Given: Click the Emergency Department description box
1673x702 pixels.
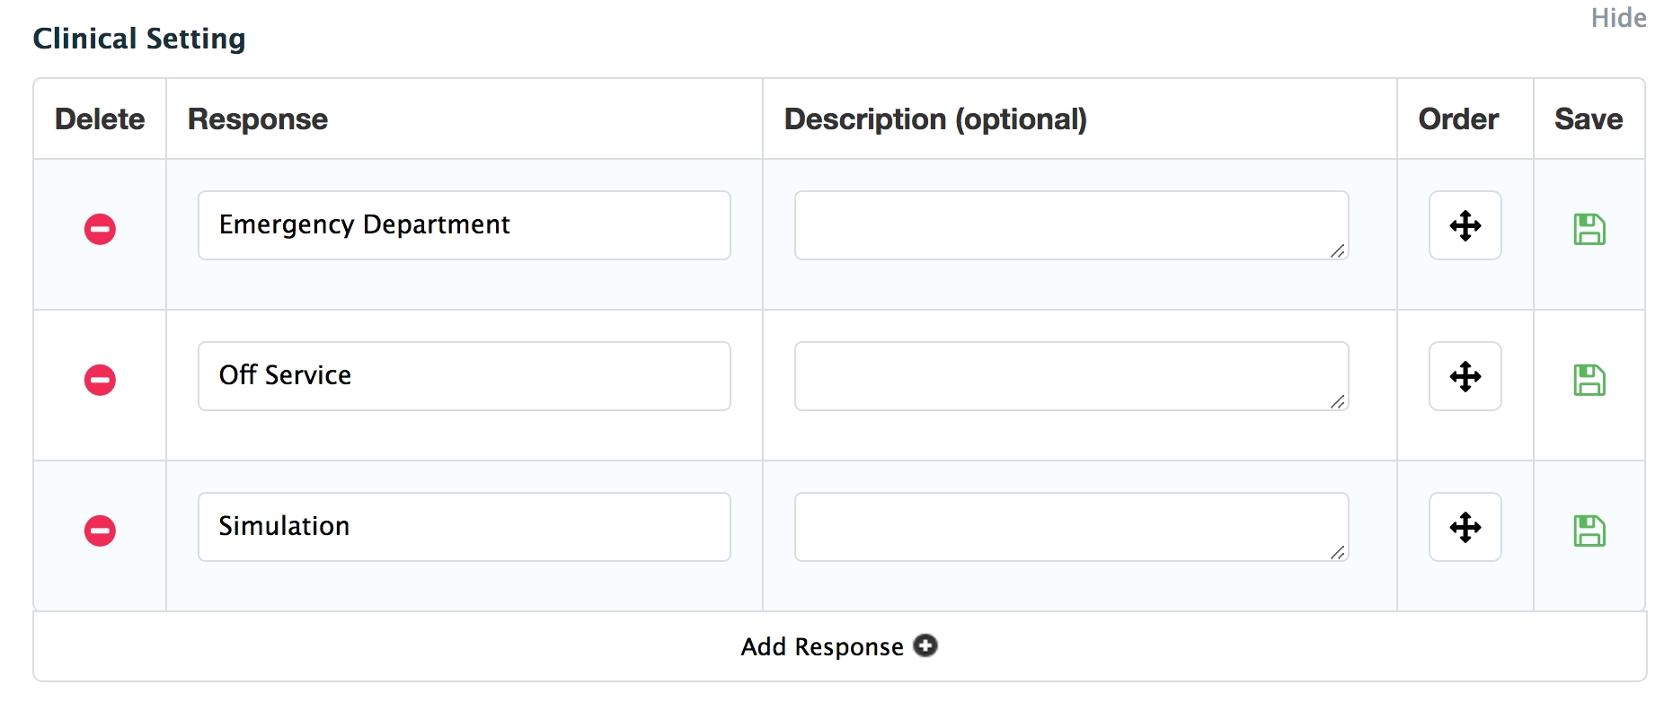Looking at the screenshot, I should tap(1071, 225).
